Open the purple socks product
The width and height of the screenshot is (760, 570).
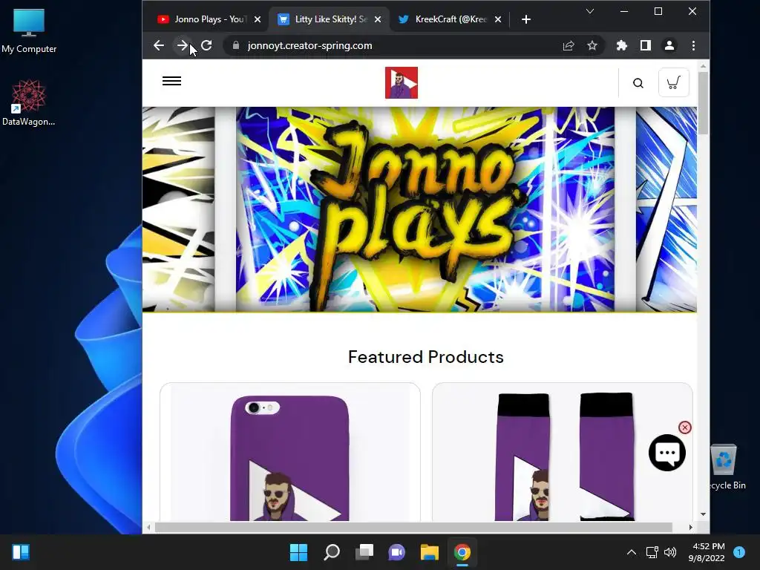(x=563, y=452)
